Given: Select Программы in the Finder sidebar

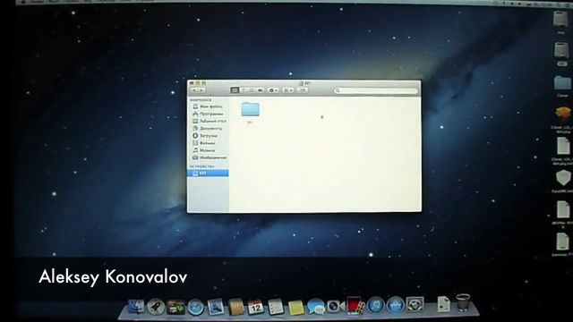Looking at the screenshot, I should 209,114.
